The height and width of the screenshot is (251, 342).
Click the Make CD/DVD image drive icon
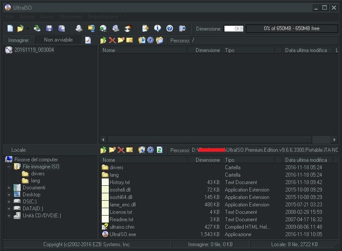(x=79, y=28)
